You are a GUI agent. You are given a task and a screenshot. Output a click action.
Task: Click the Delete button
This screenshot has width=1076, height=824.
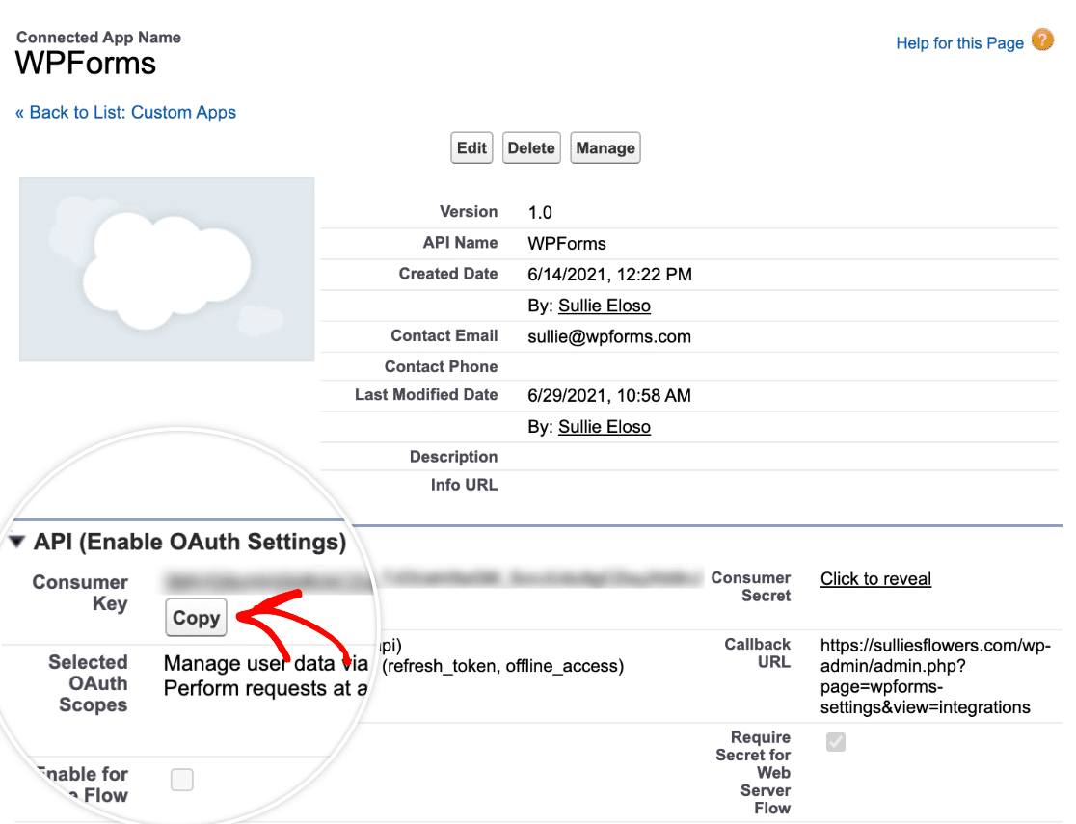pos(531,147)
